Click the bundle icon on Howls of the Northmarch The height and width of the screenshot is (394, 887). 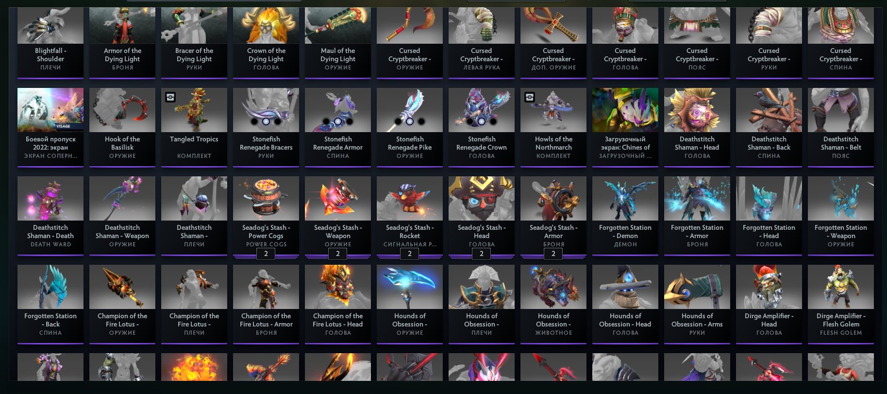[530, 97]
